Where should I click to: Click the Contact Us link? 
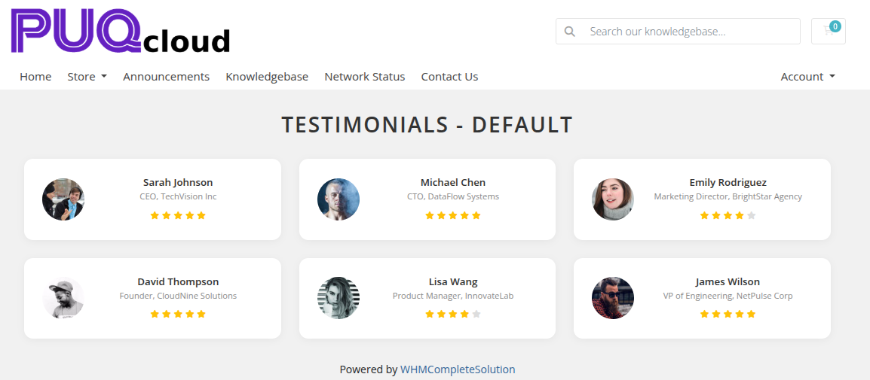(449, 77)
